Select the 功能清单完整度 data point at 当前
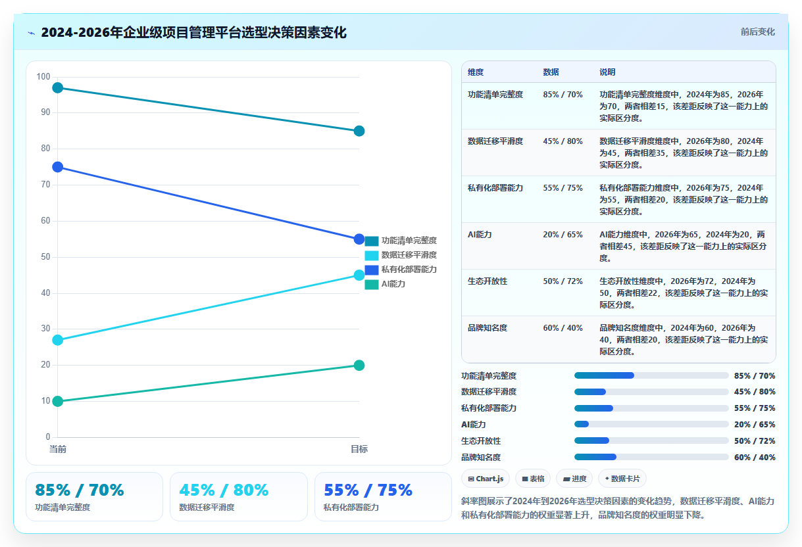The width and height of the screenshot is (802, 547). [x=58, y=87]
